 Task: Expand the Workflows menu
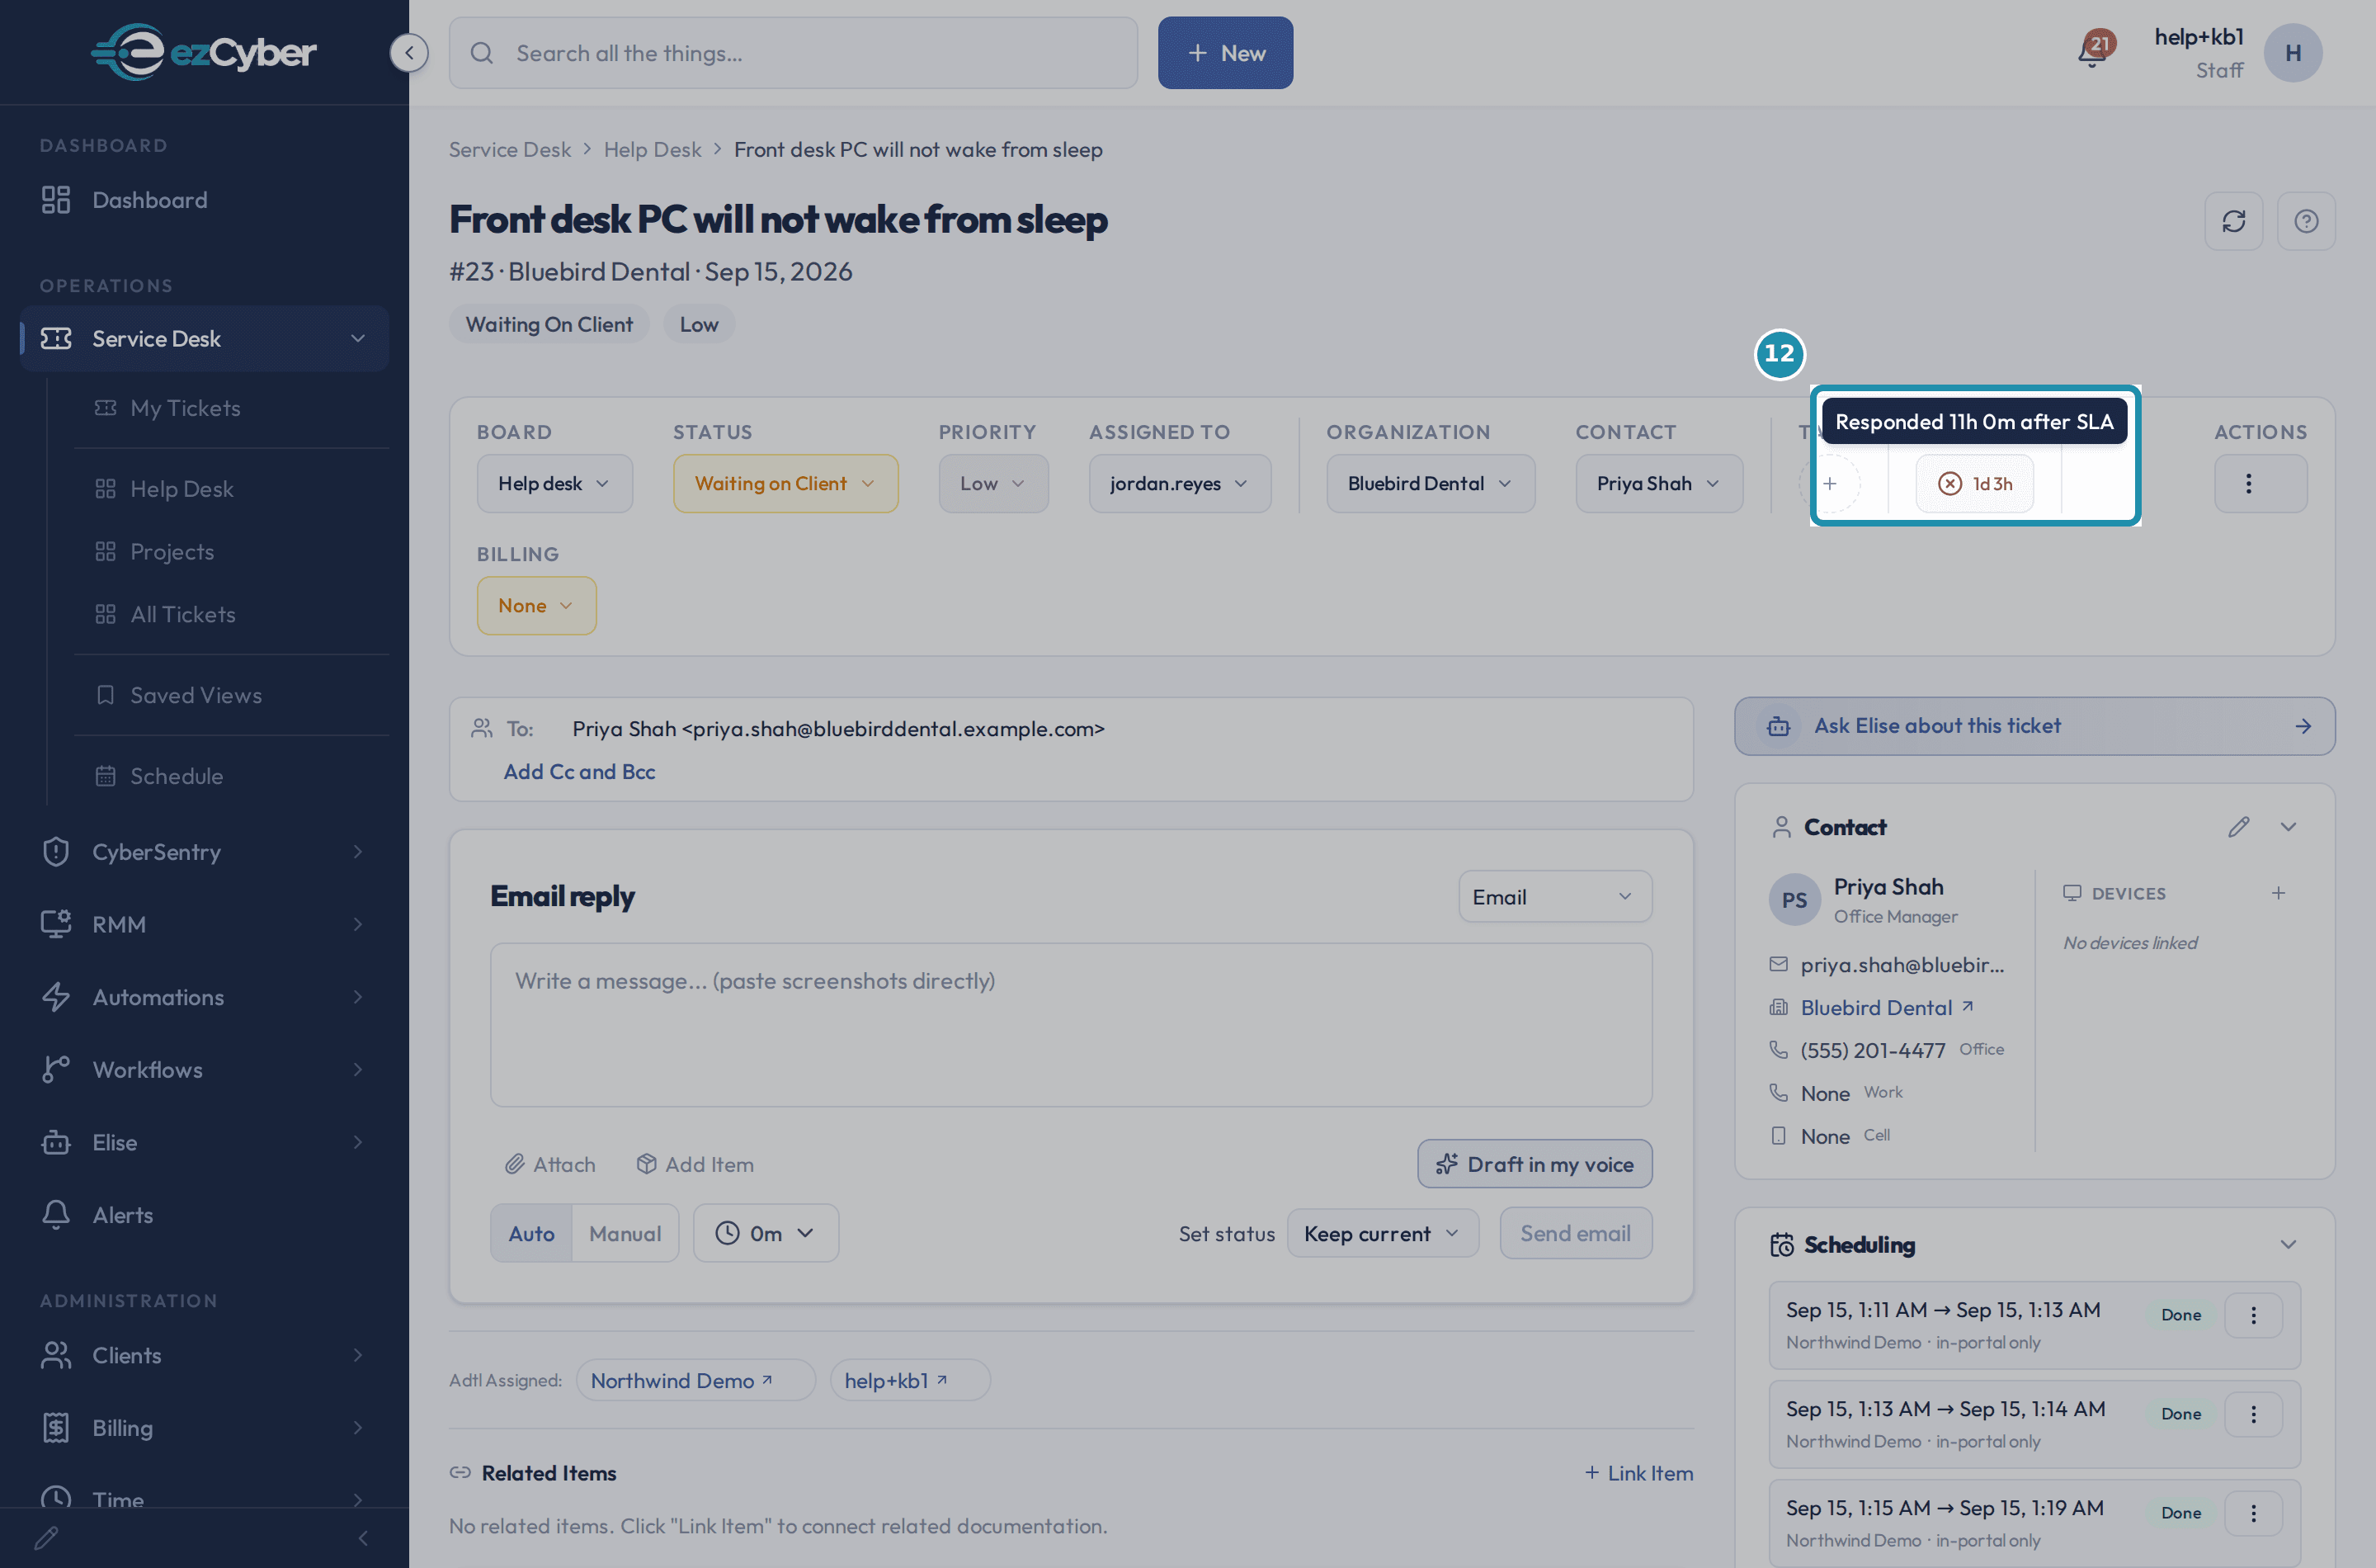[x=204, y=1070]
